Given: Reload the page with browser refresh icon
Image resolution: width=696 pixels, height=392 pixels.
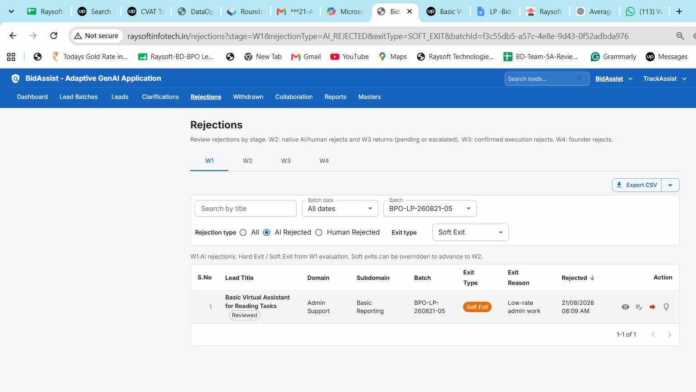Looking at the screenshot, I should pos(53,36).
